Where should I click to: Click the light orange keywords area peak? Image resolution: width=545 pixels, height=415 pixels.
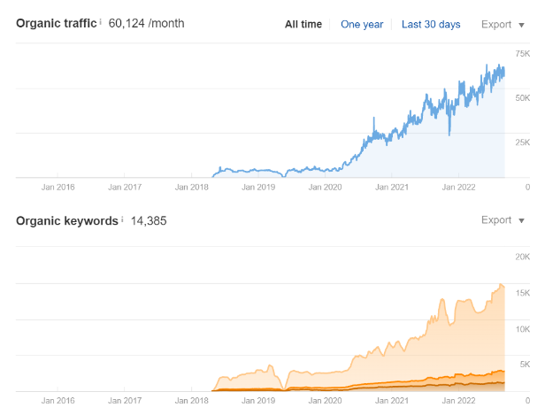pos(502,285)
